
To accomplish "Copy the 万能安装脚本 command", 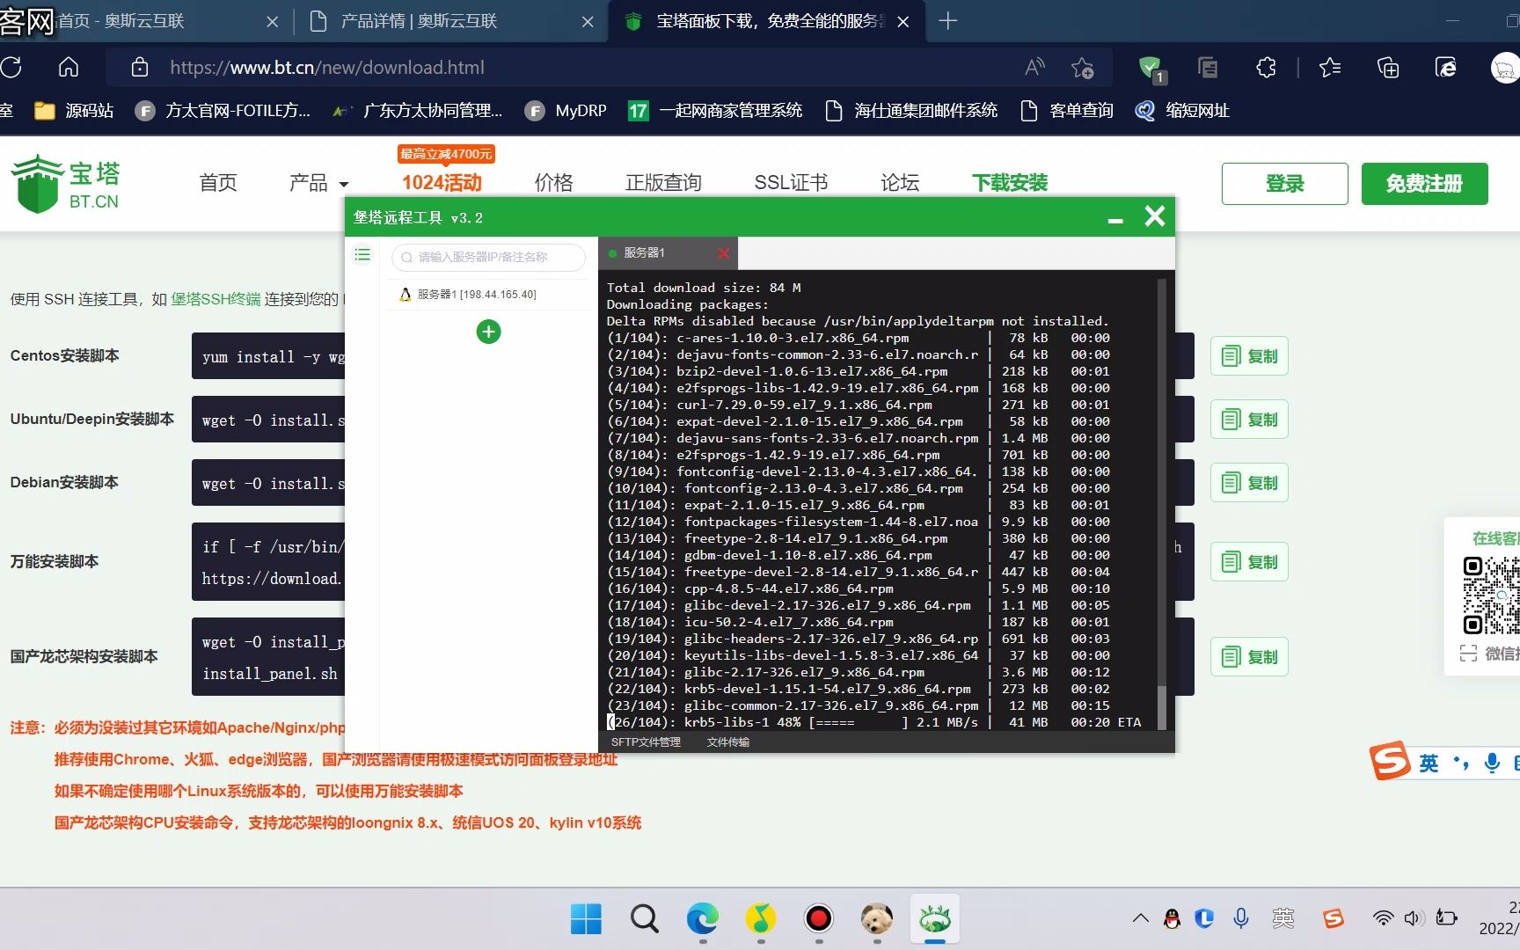I will click(1249, 562).
